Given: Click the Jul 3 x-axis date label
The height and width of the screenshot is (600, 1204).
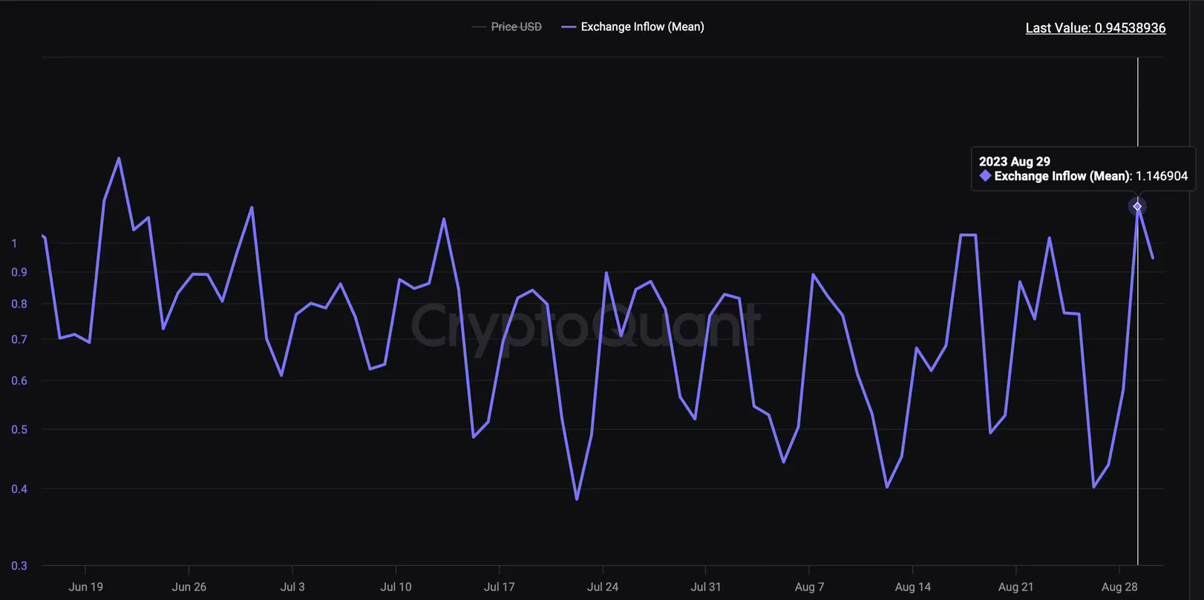Looking at the screenshot, I should 292,587.
